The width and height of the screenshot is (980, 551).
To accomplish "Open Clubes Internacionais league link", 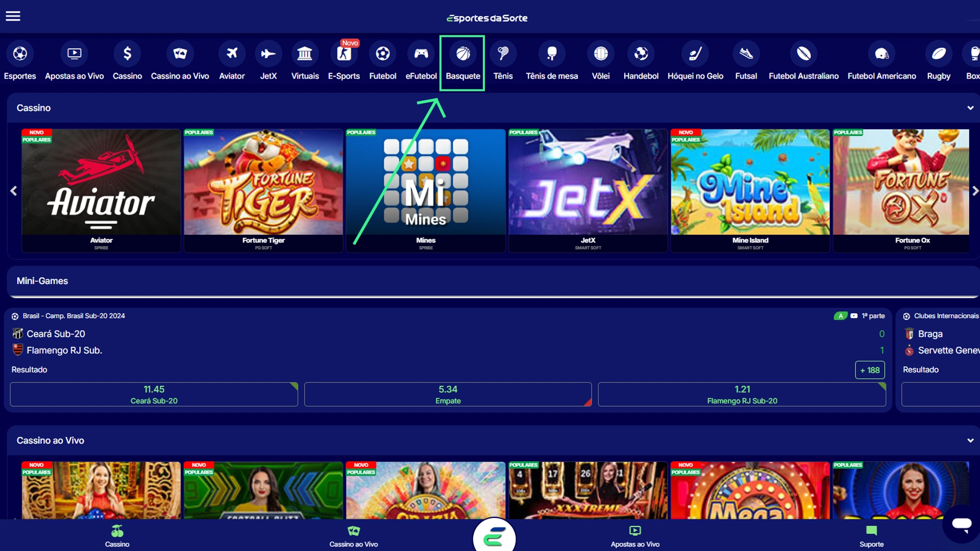I will tap(946, 316).
